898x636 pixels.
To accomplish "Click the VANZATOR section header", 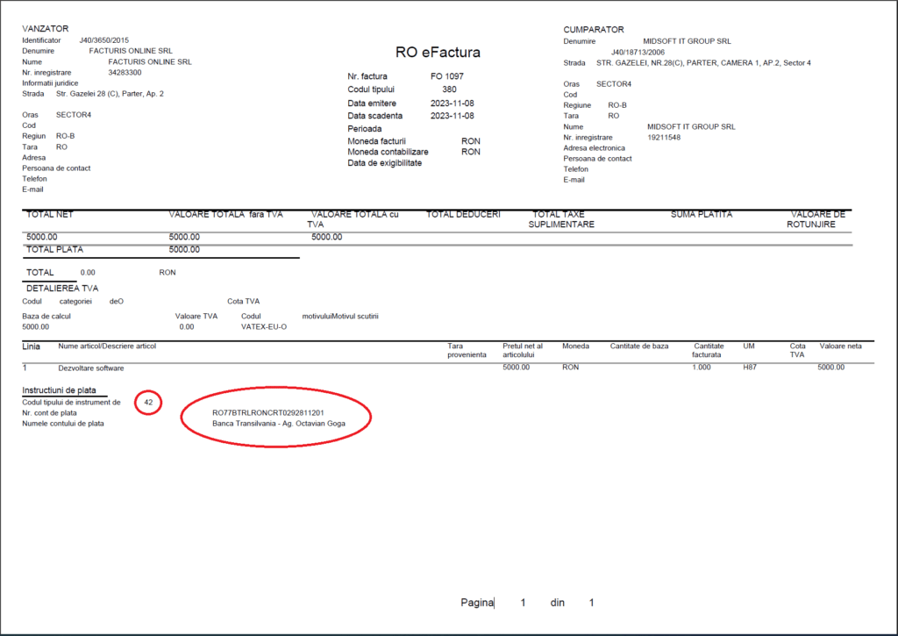I will click(x=46, y=29).
